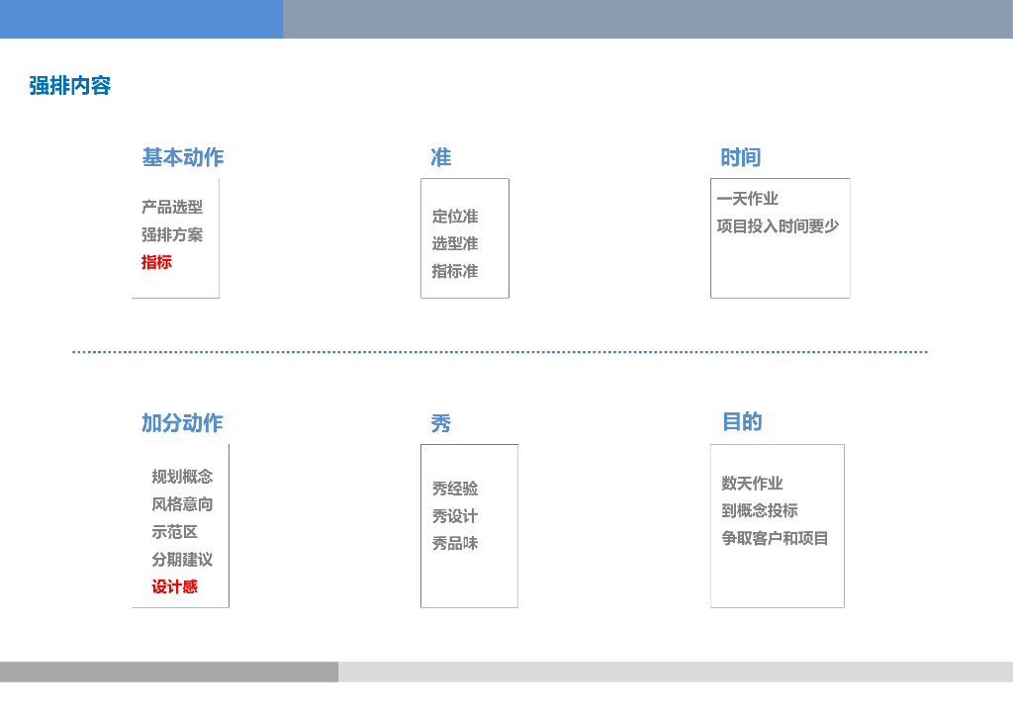This screenshot has width=1013, height=716.
Task: Select the heading 时间
Action: (x=740, y=157)
